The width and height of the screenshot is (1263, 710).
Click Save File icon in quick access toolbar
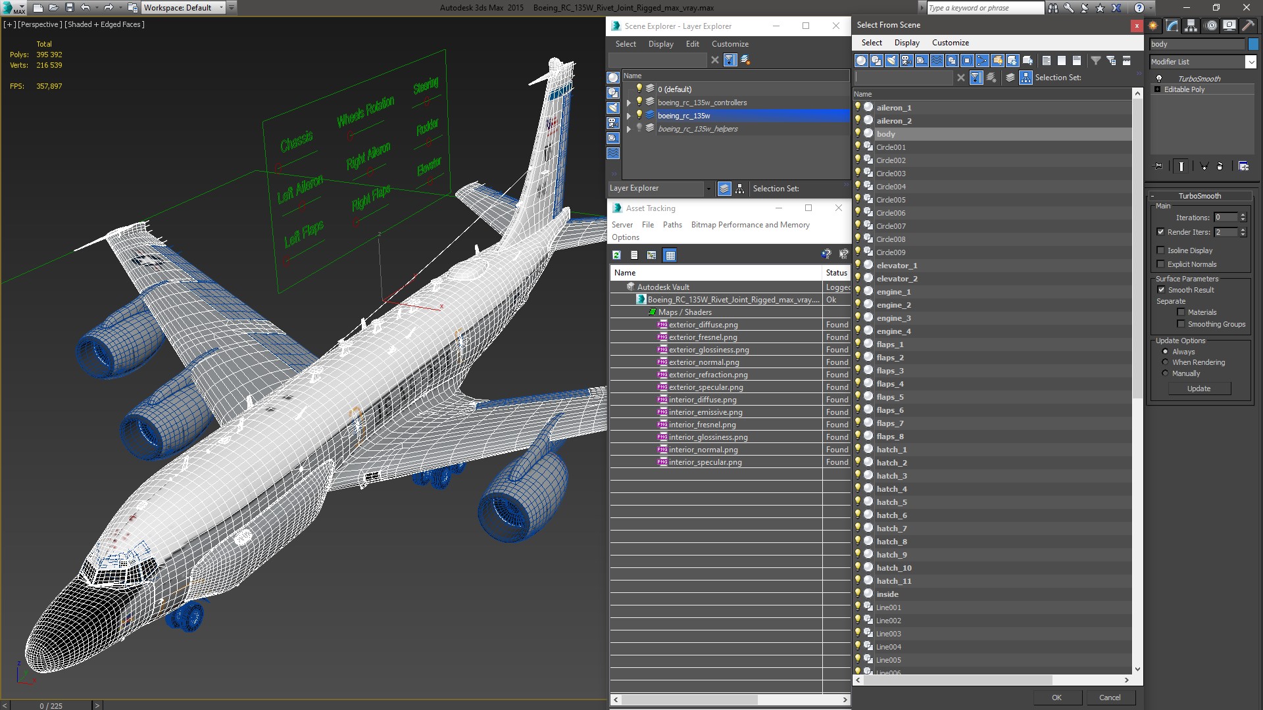69,8
